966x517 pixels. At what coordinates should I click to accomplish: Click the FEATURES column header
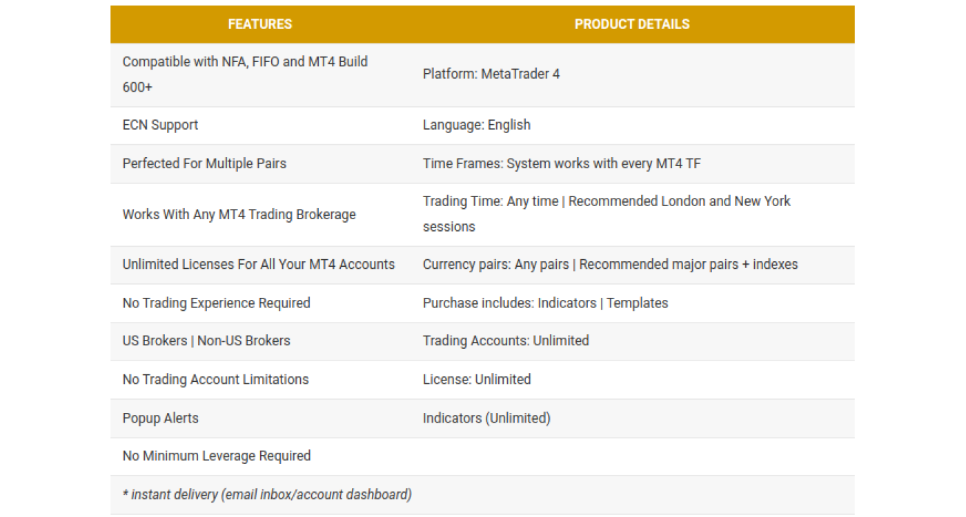(260, 24)
